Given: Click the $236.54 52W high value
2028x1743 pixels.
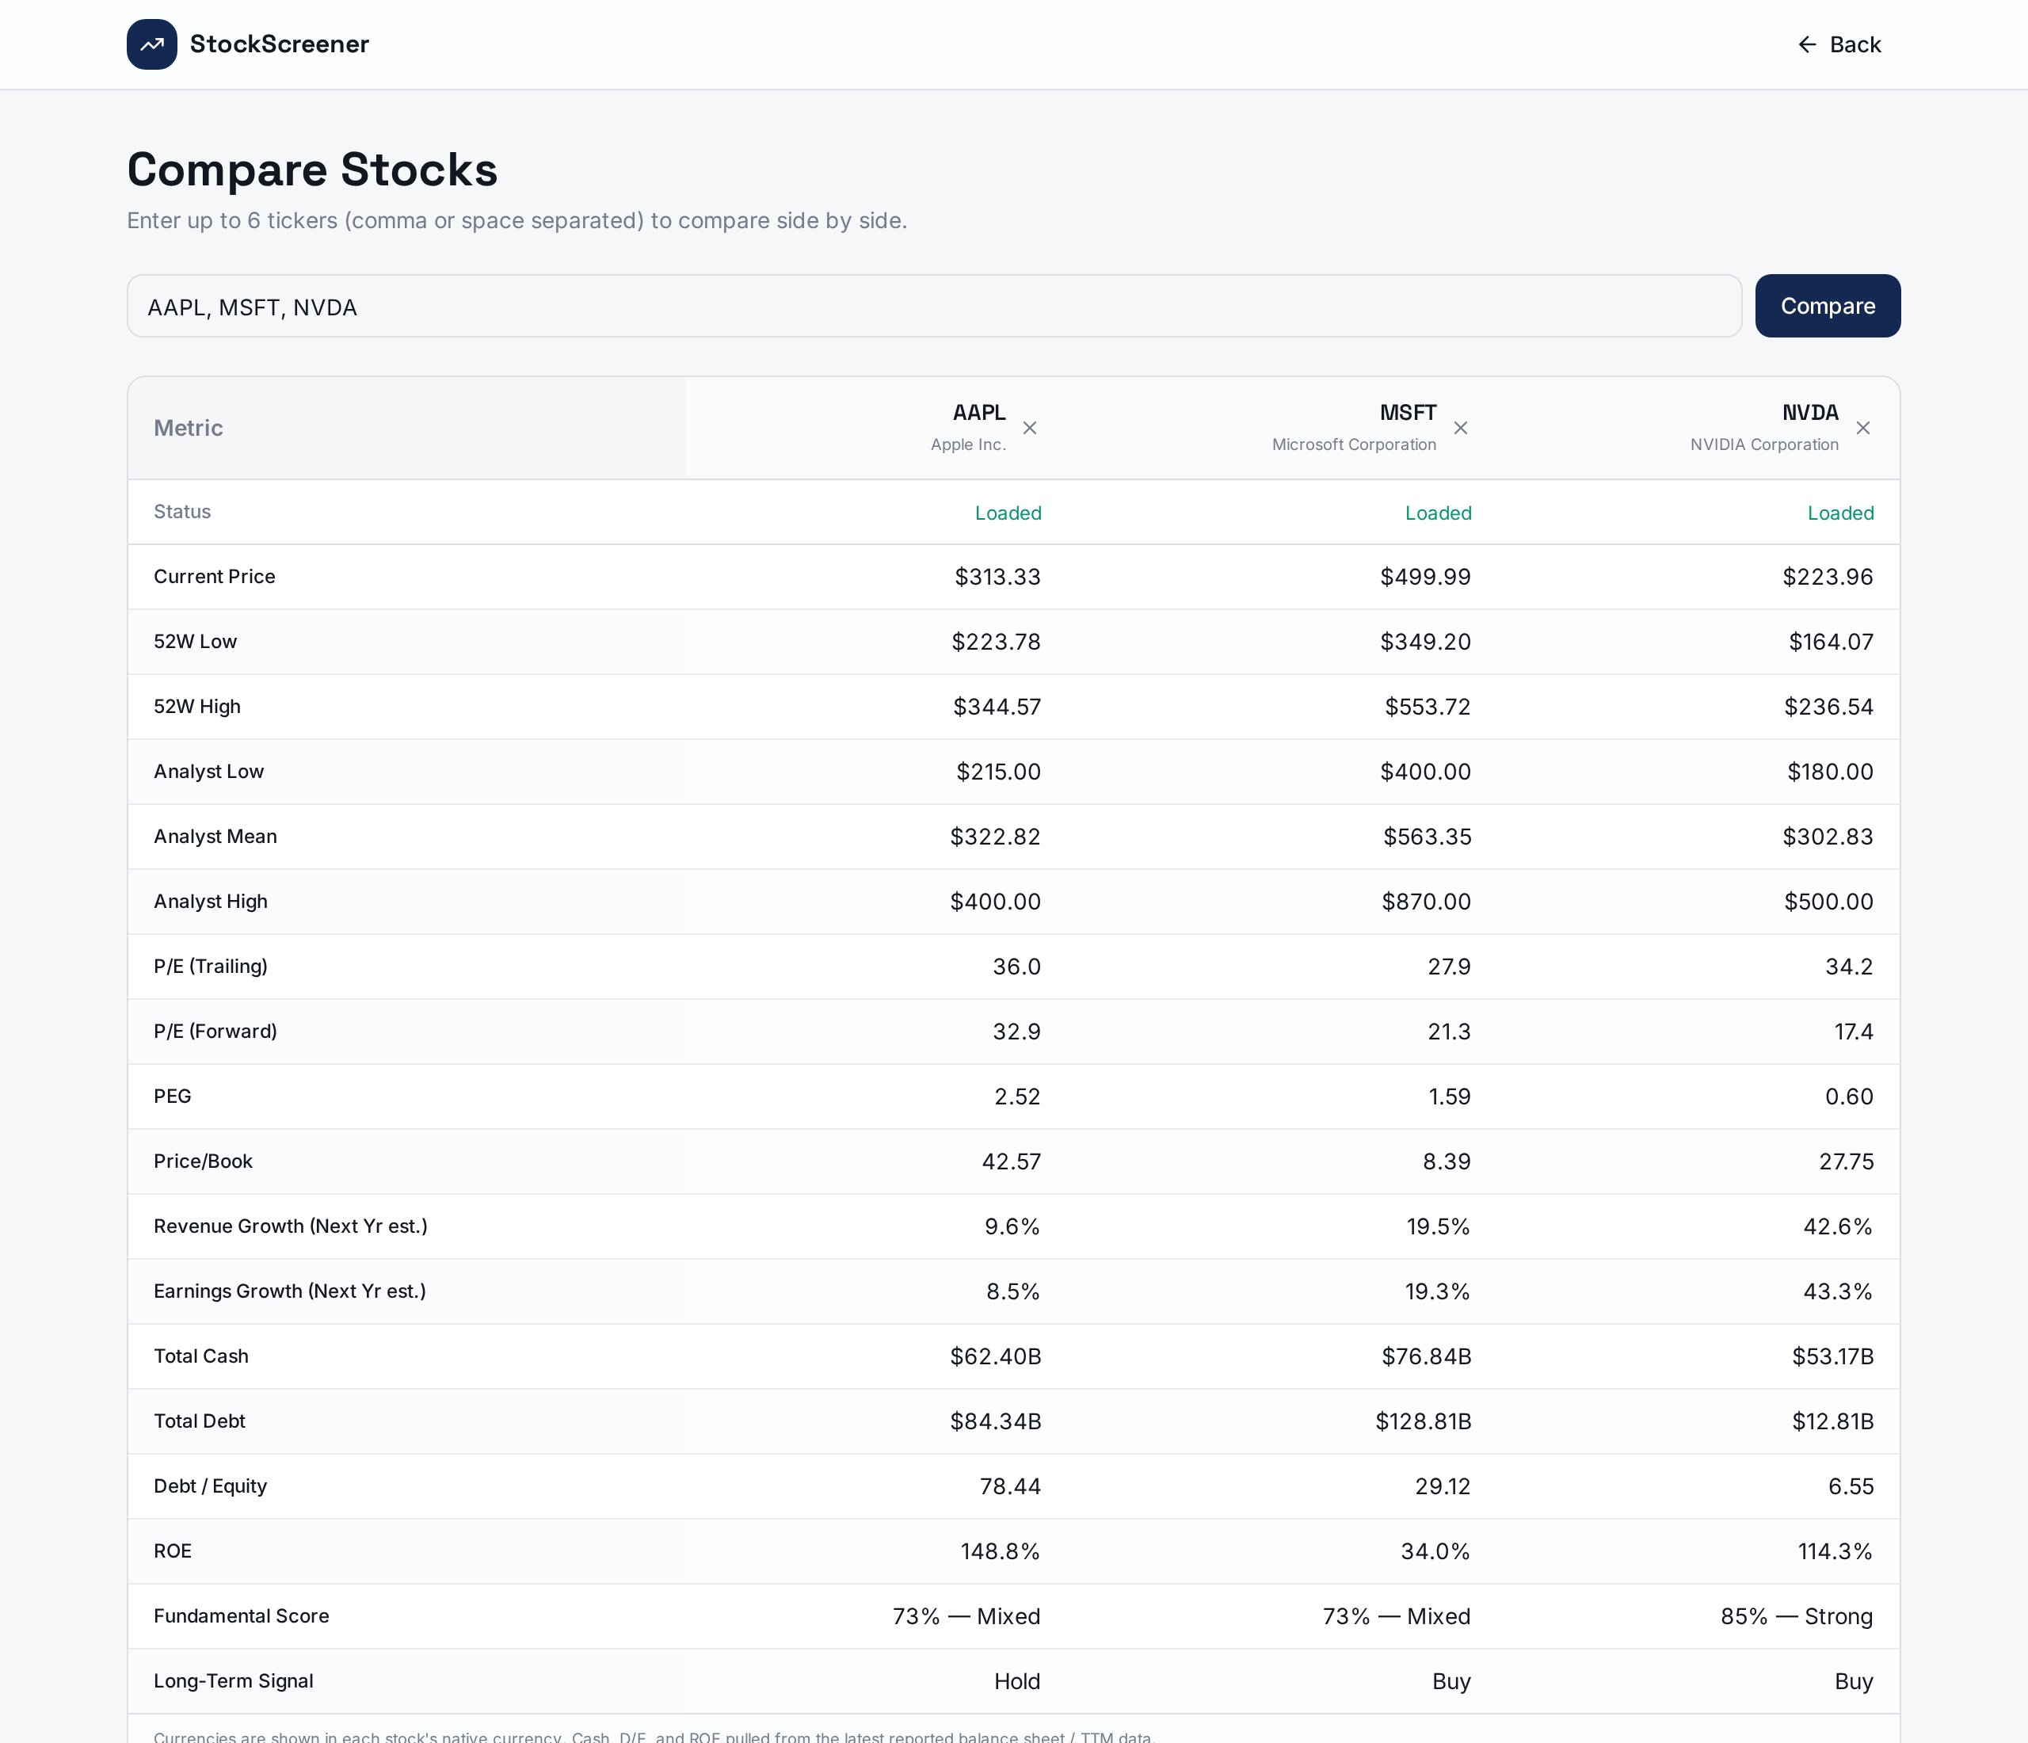Looking at the screenshot, I should [x=1828, y=707].
